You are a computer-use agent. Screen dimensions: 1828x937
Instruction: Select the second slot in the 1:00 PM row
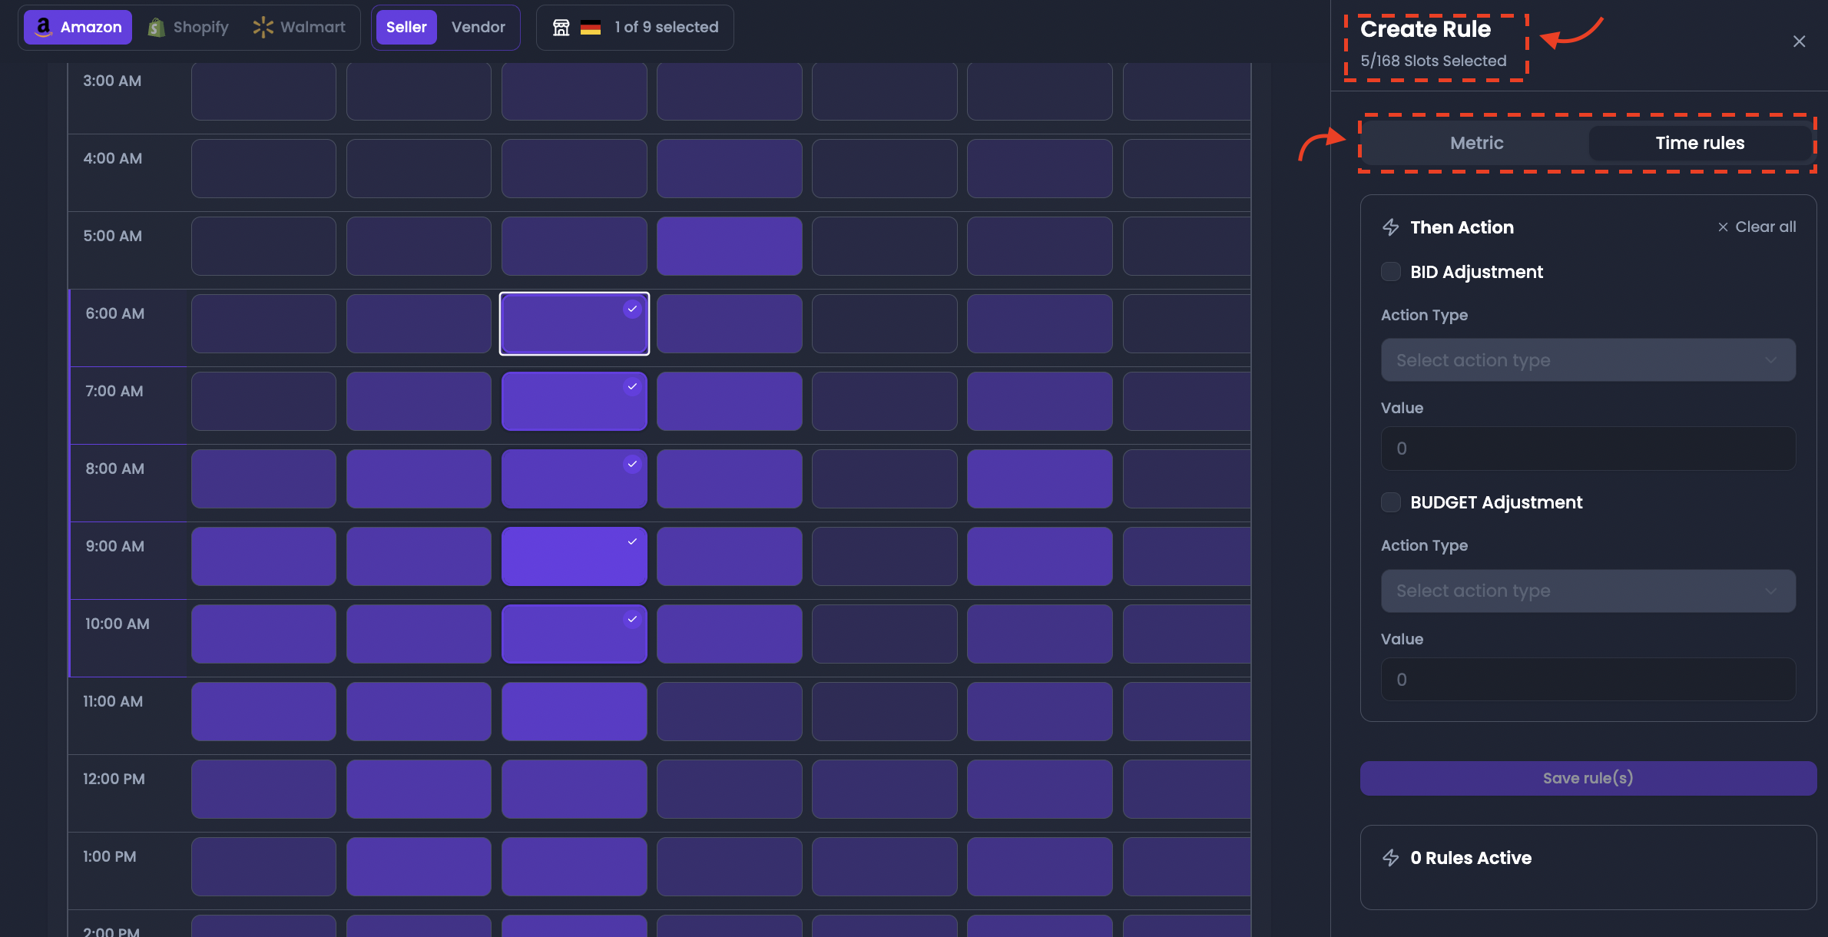coord(419,866)
